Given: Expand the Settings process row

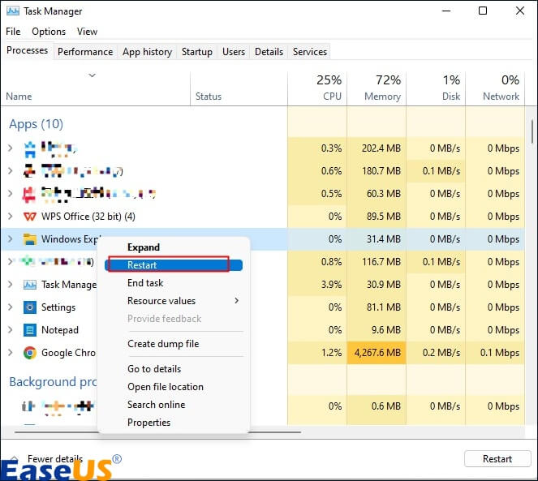Looking at the screenshot, I should coord(11,307).
